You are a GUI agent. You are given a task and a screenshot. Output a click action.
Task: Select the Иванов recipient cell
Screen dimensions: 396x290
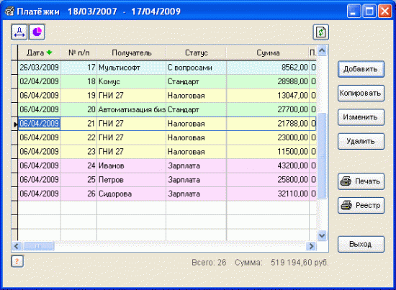coord(131,166)
